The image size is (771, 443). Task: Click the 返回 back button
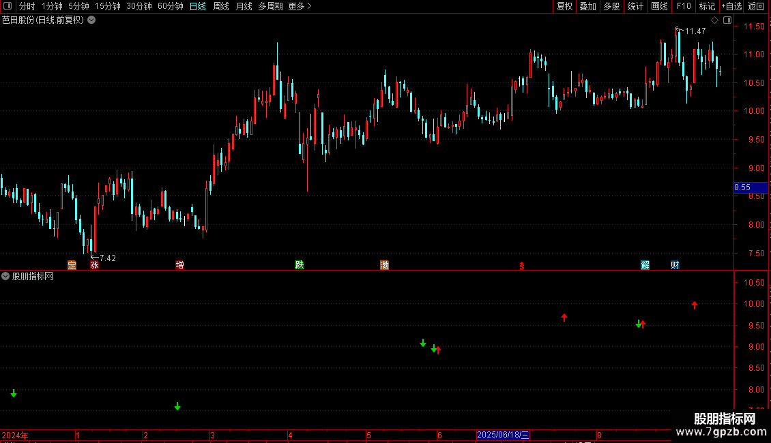(756, 6)
